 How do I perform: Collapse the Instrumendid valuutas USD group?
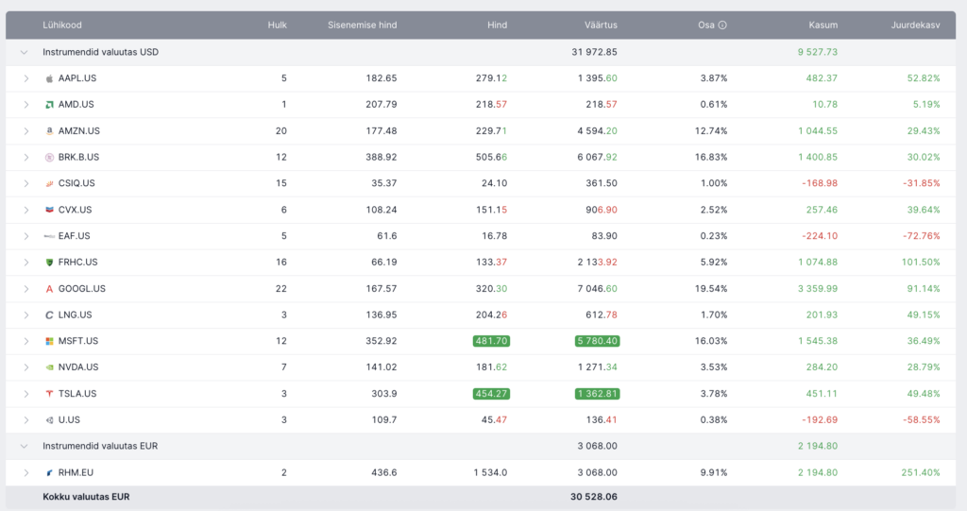(25, 52)
